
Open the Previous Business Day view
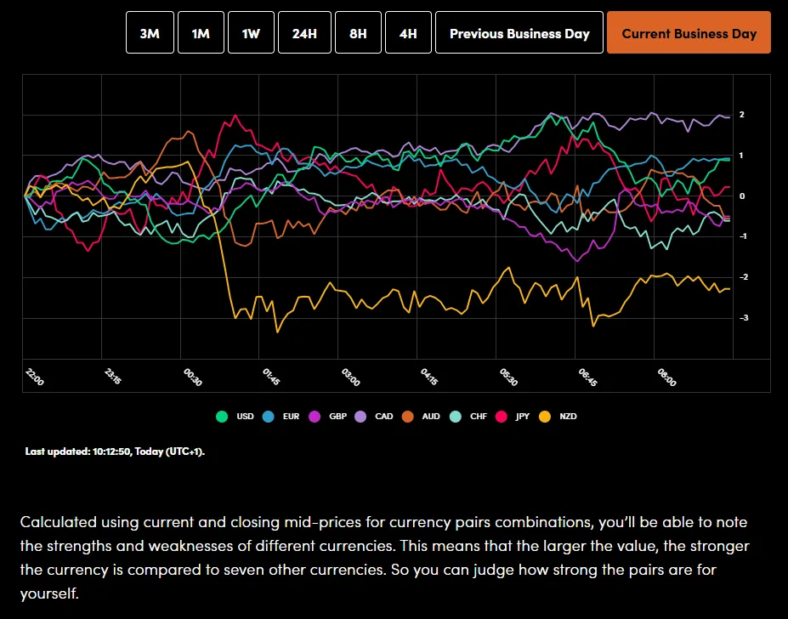(519, 33)
